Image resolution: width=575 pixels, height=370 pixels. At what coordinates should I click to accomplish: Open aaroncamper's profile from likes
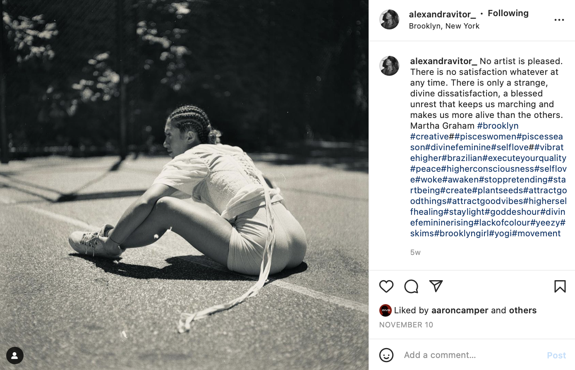point(460,310)
